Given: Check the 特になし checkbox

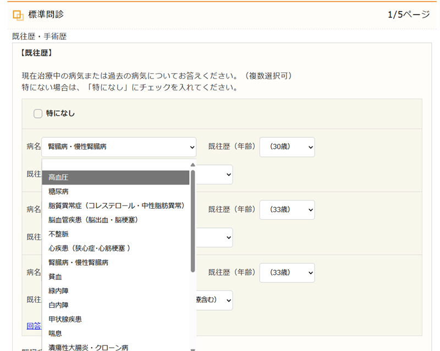Looking at the screenshot, I should [x=38, y=114].
